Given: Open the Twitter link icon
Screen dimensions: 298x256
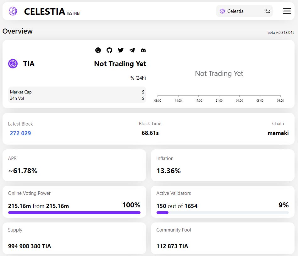Looking at the screenshot, I should click(x=120, y=50).
